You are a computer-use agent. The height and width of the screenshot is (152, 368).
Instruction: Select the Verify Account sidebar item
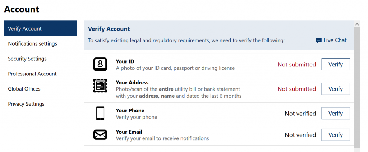coord(40,28)
